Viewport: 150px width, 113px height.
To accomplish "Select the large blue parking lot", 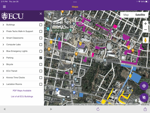I will point(136,78).
